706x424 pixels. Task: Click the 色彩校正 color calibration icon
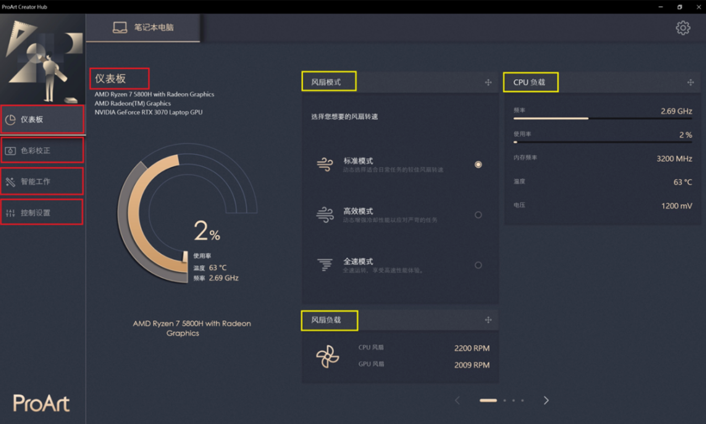[x=10, y=151]
